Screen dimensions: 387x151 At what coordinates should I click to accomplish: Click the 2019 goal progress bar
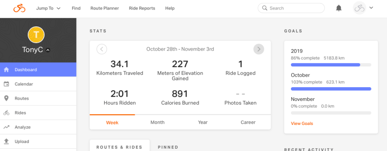point(331,65)
